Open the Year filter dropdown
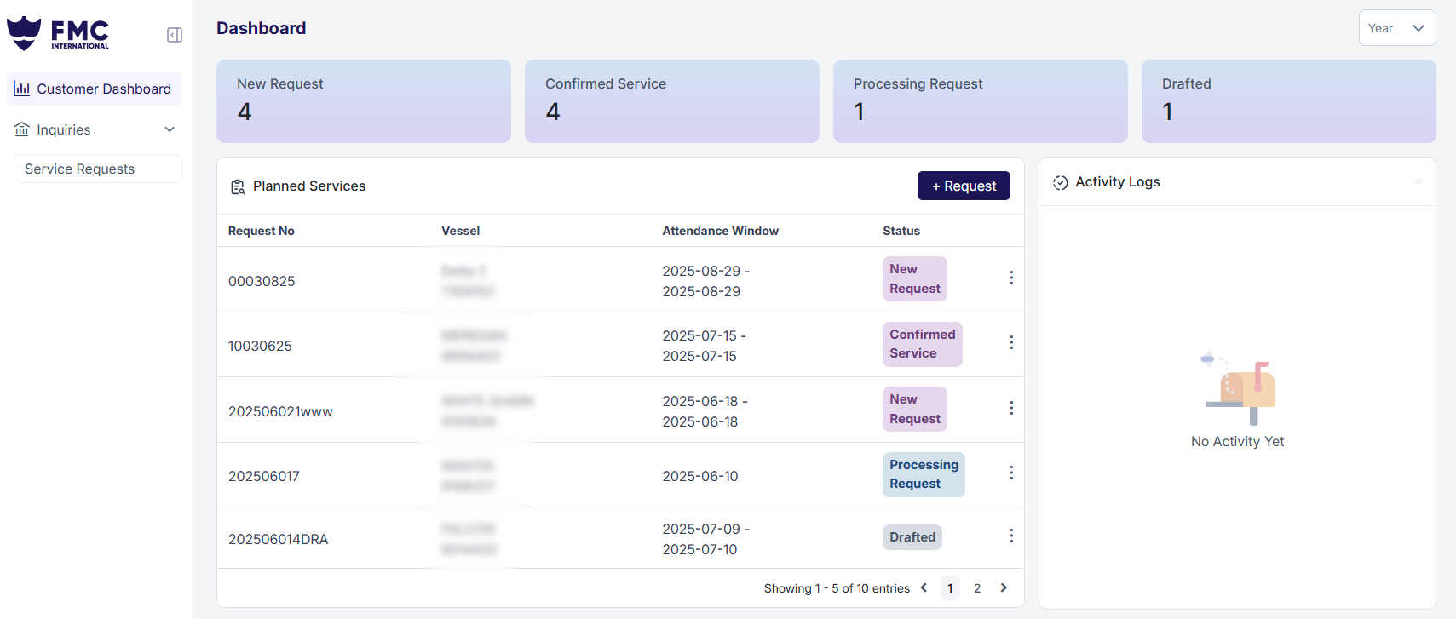The width and height of the screenshot is (1456, 619). click(1396, 28)
